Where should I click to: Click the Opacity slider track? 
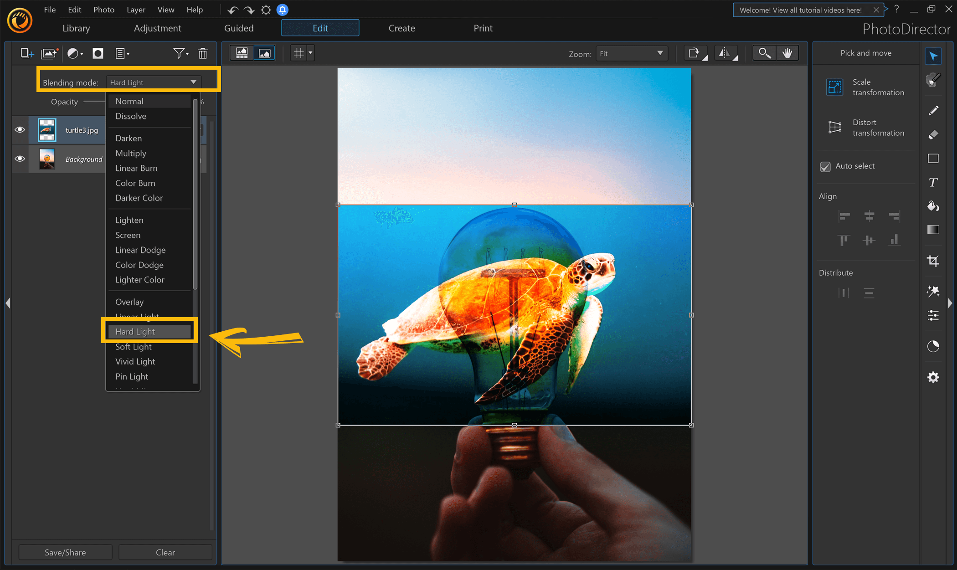coord(94,102)
